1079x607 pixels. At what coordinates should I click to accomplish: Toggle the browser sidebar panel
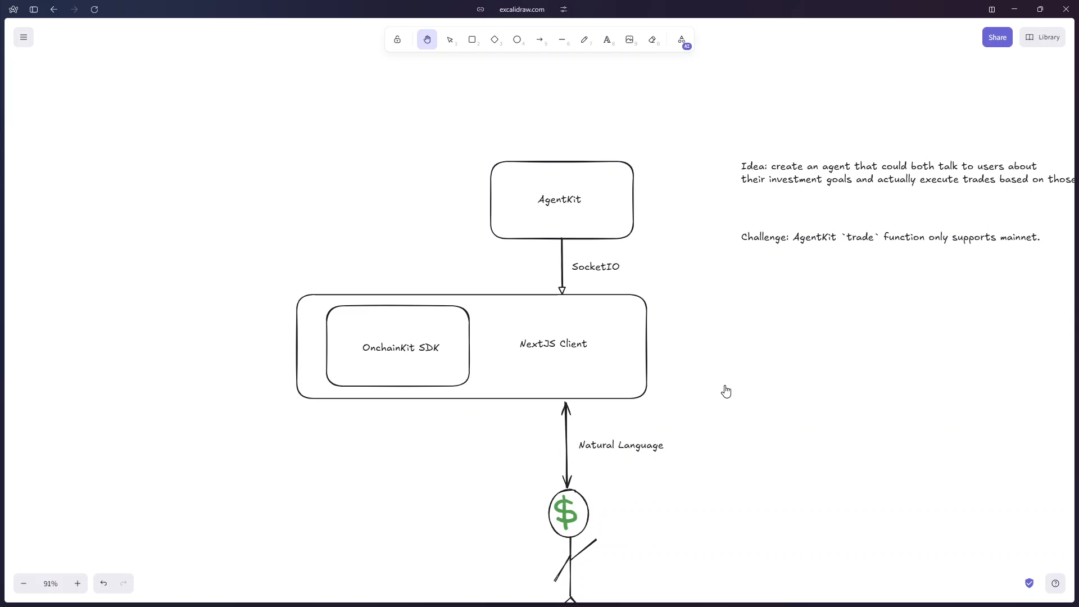(x=34, y=9)
